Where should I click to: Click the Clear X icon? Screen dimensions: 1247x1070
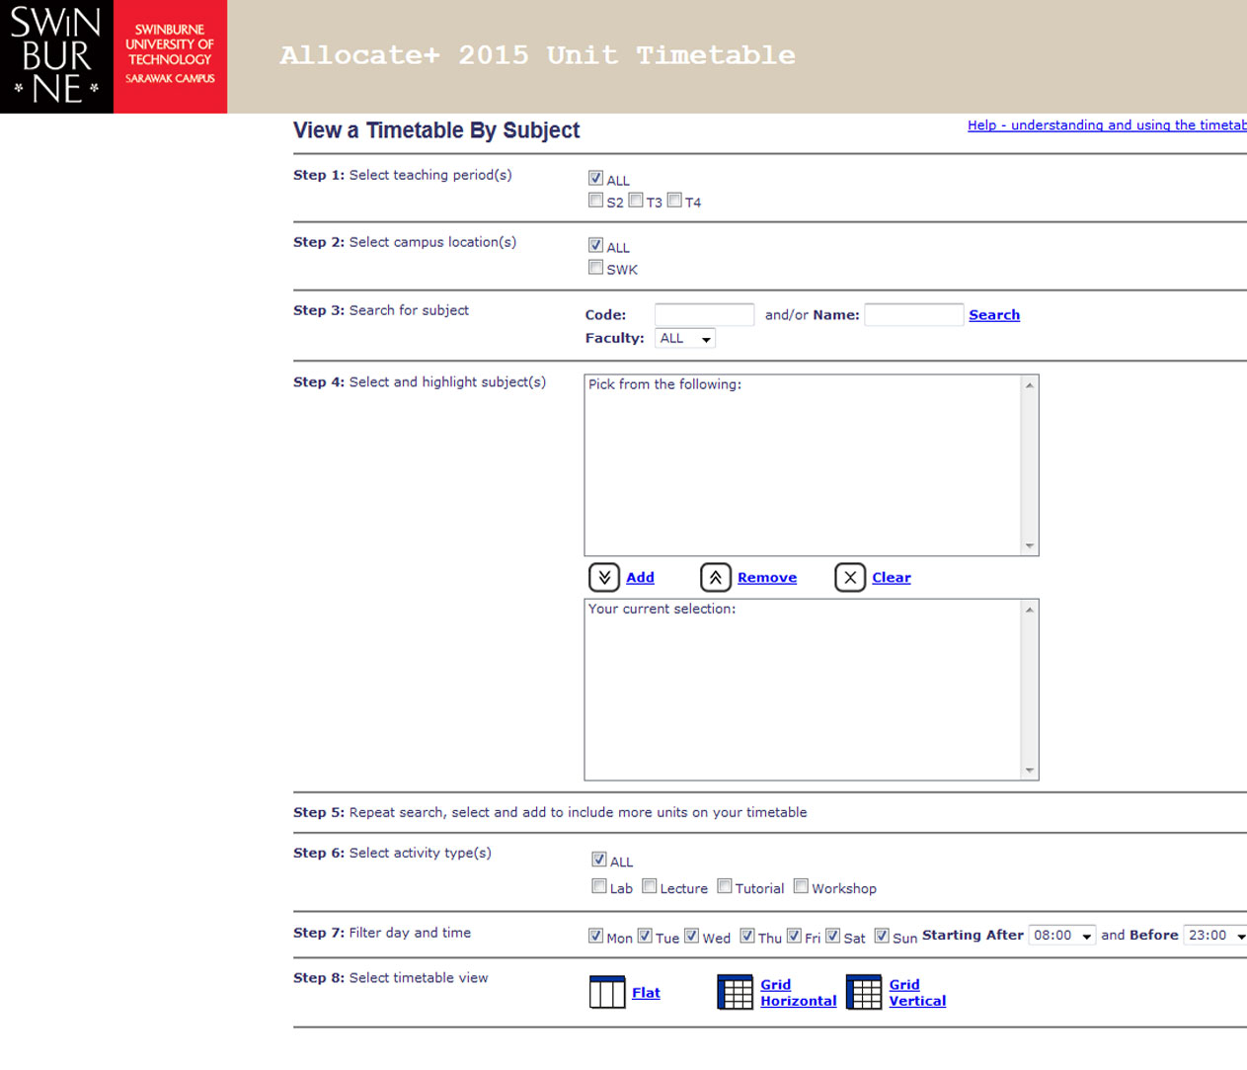pyautogui.click(x=850, y=577)
